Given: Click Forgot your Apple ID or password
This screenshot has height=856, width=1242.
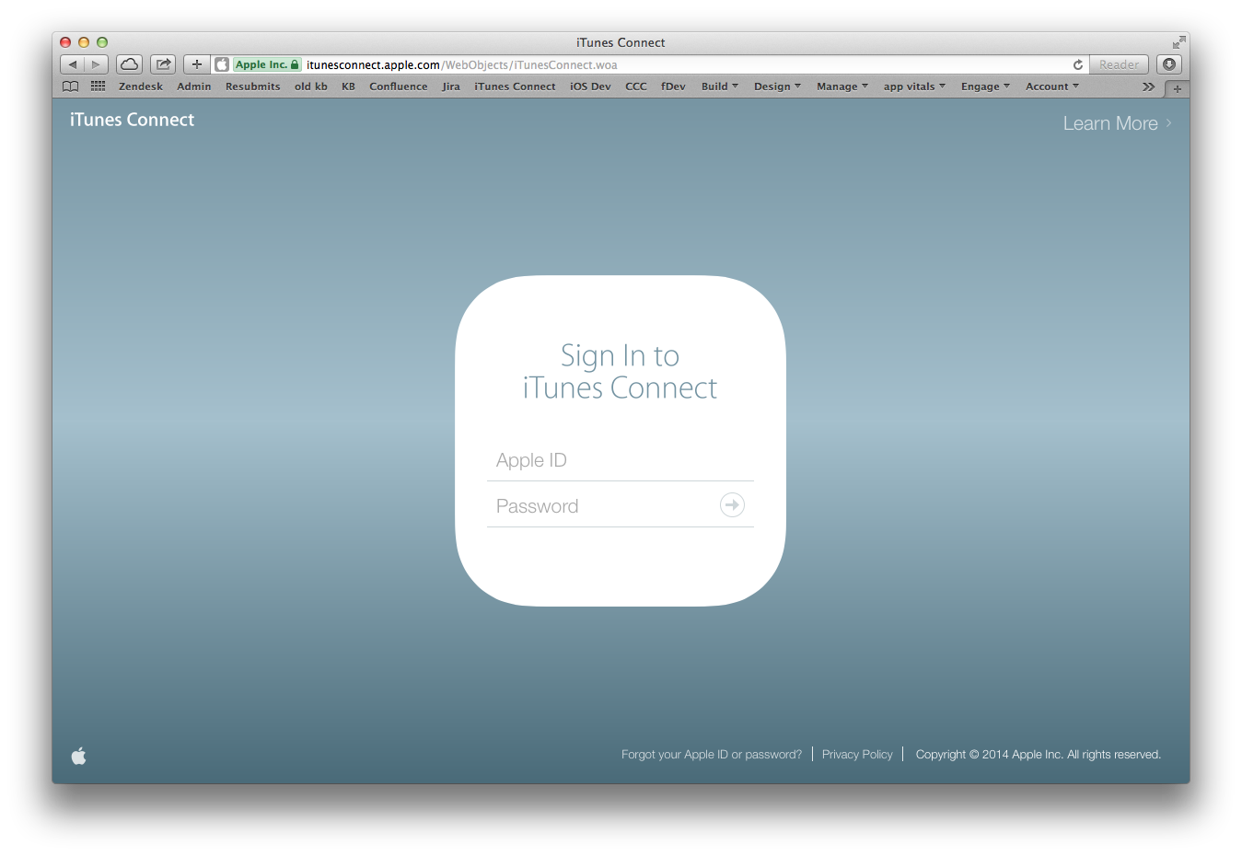Looking at the screenshot, I should [711, 755].
